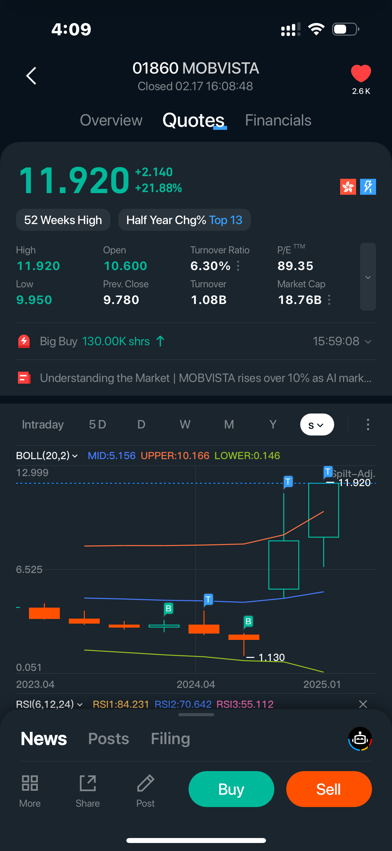Tap the Post pencil icon
Screen dimensions: 392x851
146,783
